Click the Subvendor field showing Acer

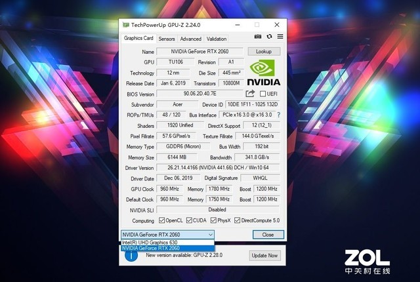177,104
